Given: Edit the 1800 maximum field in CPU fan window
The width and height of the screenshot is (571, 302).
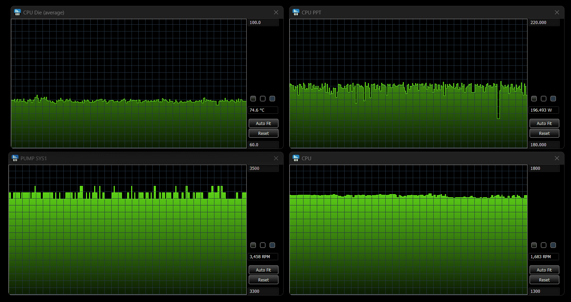Looking at the screenshot, I should click(544, 168).
